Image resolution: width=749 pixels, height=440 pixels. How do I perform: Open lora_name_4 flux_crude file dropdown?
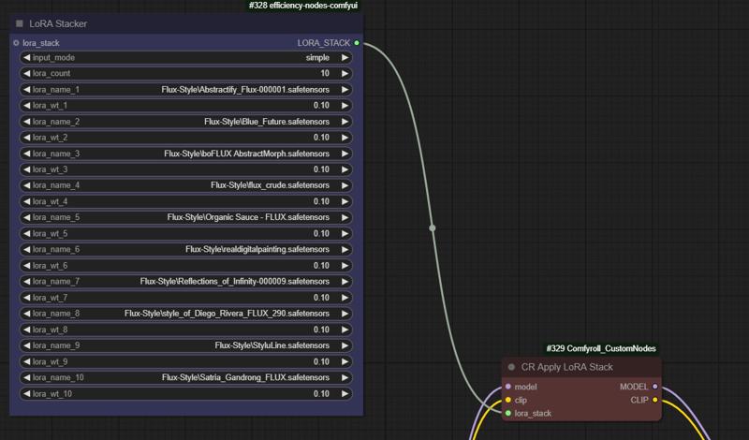[185, 185]
